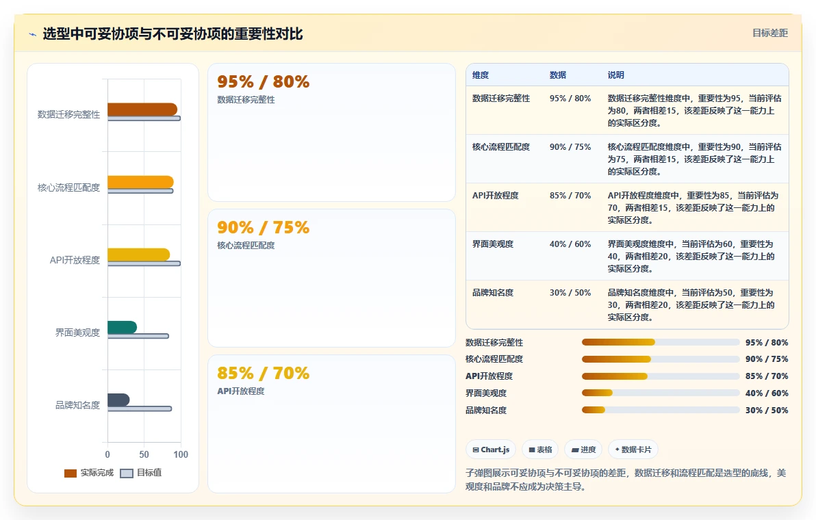The width and height of the screenshot is (816, 520).
Task: Toggle the 目标值 legend item
Action: [141, 473]
